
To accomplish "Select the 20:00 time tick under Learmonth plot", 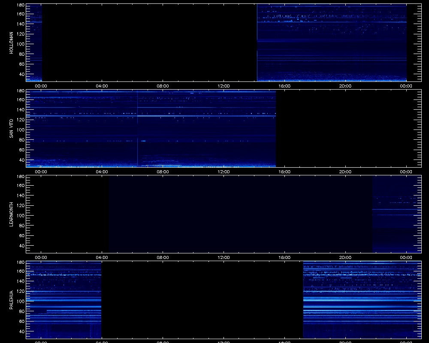I will [345, 257].
